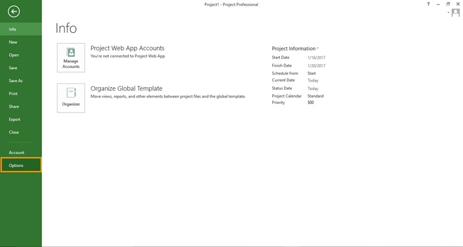
Task: Click the Help question mark icon
Action: (428, 4)
